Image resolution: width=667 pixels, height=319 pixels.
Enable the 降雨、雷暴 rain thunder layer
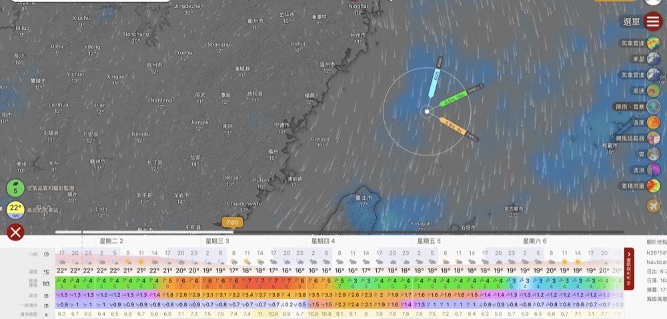(x=654, y=107)
